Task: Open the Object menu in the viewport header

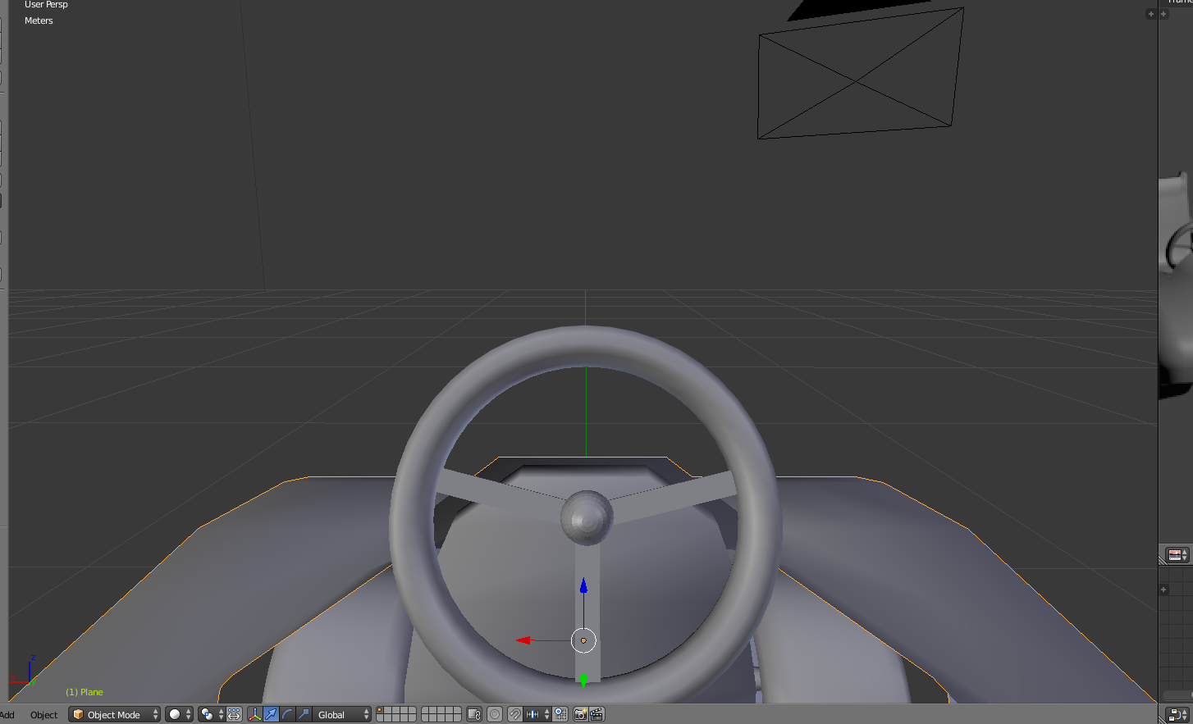Action: 43,715
